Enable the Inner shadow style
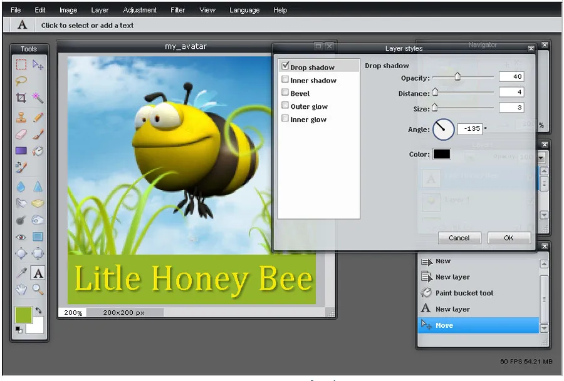Screen dimensions: 564x381 tap(285, 79)
